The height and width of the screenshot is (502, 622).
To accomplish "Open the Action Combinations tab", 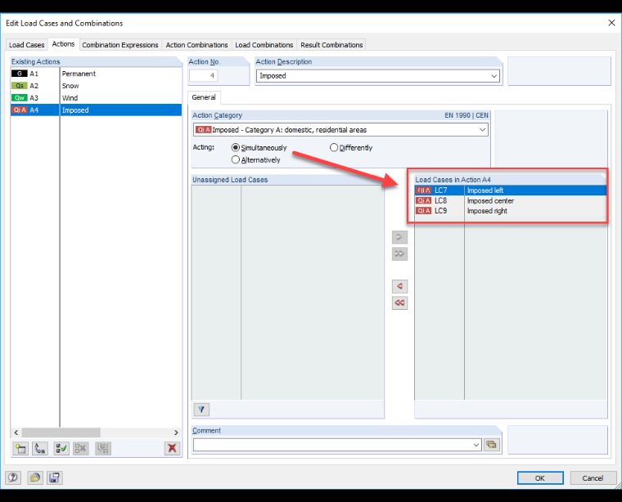I will click(x=196, y=45).
